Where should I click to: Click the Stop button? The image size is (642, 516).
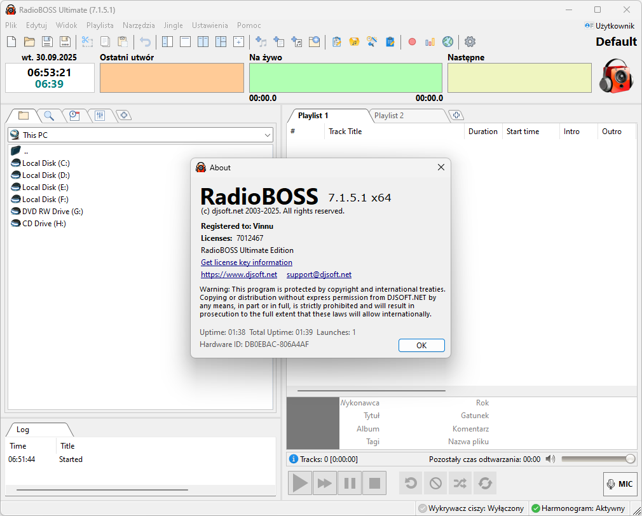coord(374,483)
